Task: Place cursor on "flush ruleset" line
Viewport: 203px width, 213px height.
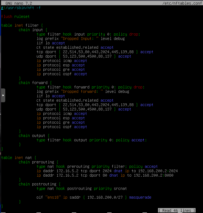Action: pos(15,17)
